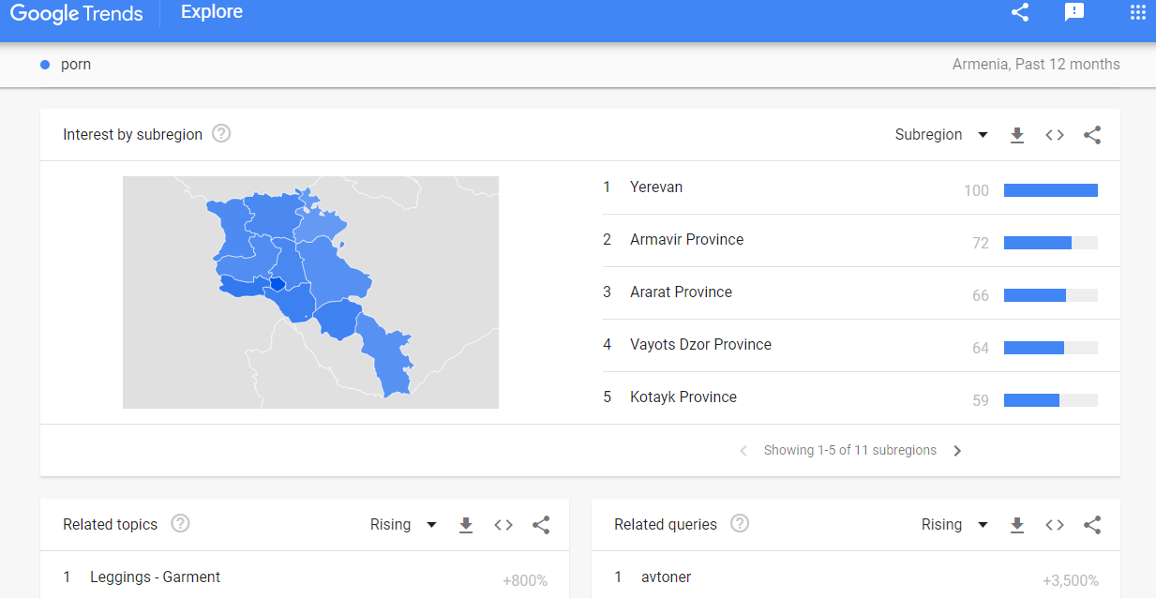Share the Related queries card
The width and height of the screenshot is (1156, 599).
click(x=1092, y=525)
